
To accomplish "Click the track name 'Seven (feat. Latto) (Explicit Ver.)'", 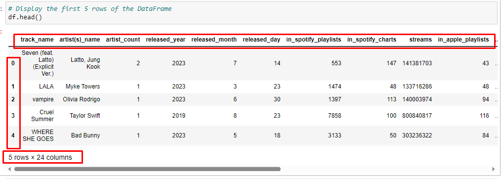I will [38, 63].
